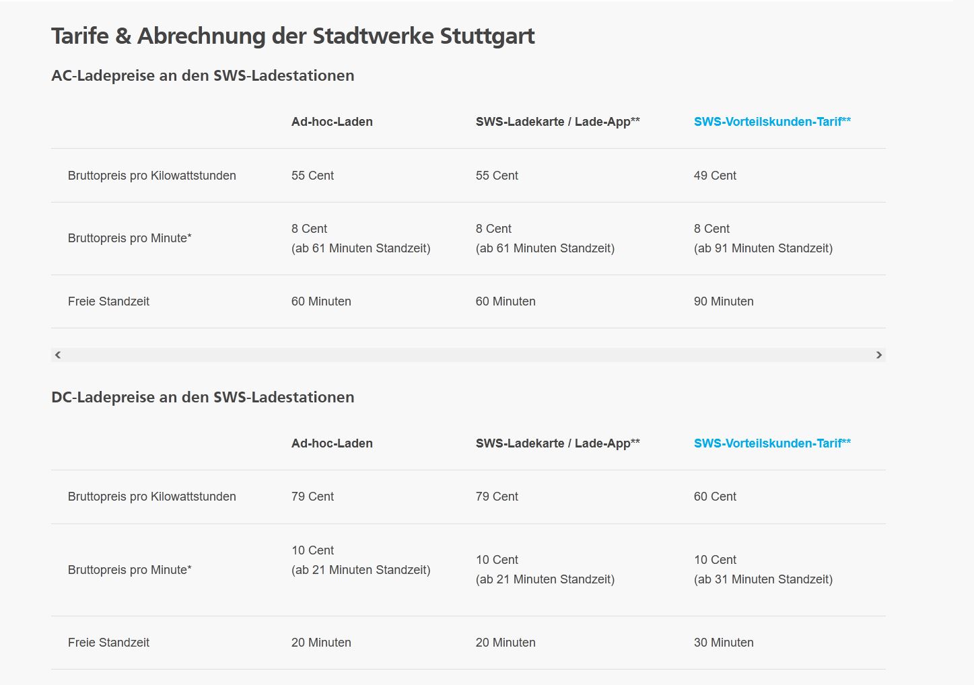Click the Ad-hoc-Laden header in DC table
Viewport: 974px width, 685px height.
(332, 443)
